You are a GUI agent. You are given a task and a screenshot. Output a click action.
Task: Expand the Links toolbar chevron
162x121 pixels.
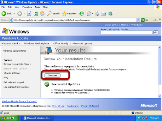coord(160,19)
